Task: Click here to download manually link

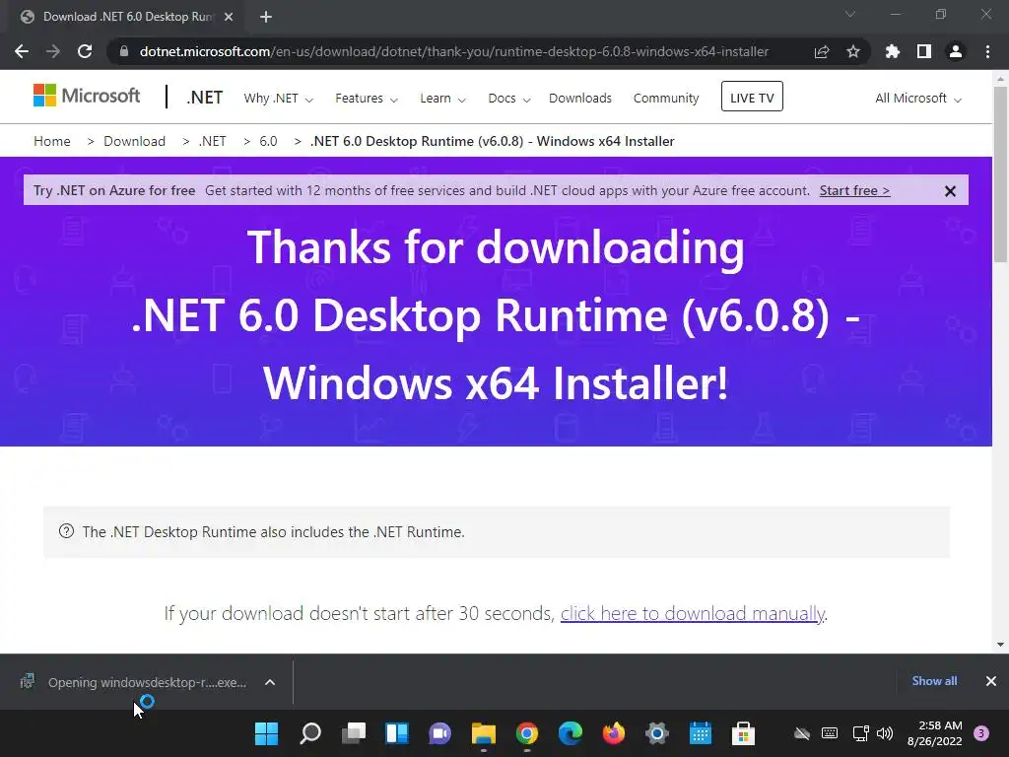Action: tap(693, 613)
